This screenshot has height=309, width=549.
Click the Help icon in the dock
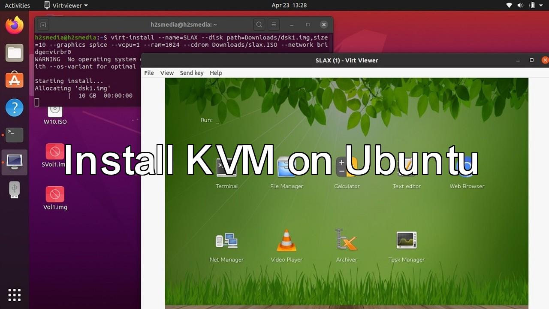[14, 108]
